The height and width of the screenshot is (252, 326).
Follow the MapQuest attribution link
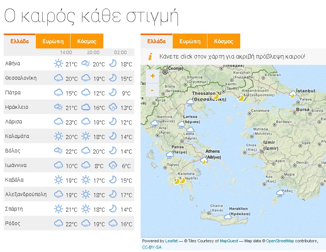[230, 241]
